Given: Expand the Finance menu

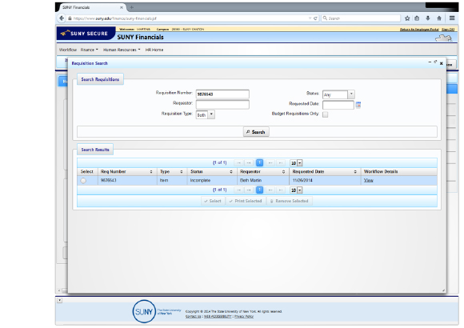Looking at the screenshot, I should tap(89, 50).
